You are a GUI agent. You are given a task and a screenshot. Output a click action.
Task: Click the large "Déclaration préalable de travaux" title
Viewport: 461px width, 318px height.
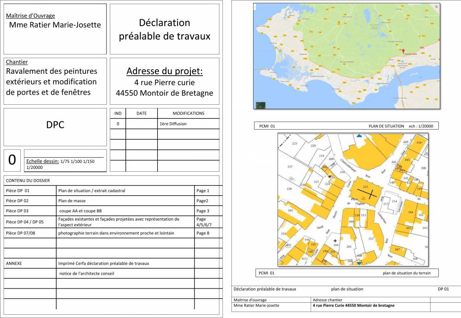(165, 29)
